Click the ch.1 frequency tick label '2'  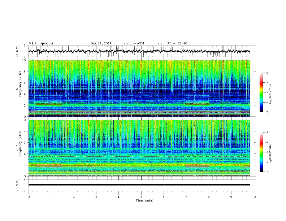(25, 105)
